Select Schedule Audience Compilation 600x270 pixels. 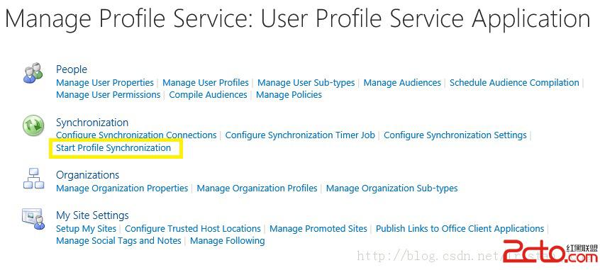514,83
